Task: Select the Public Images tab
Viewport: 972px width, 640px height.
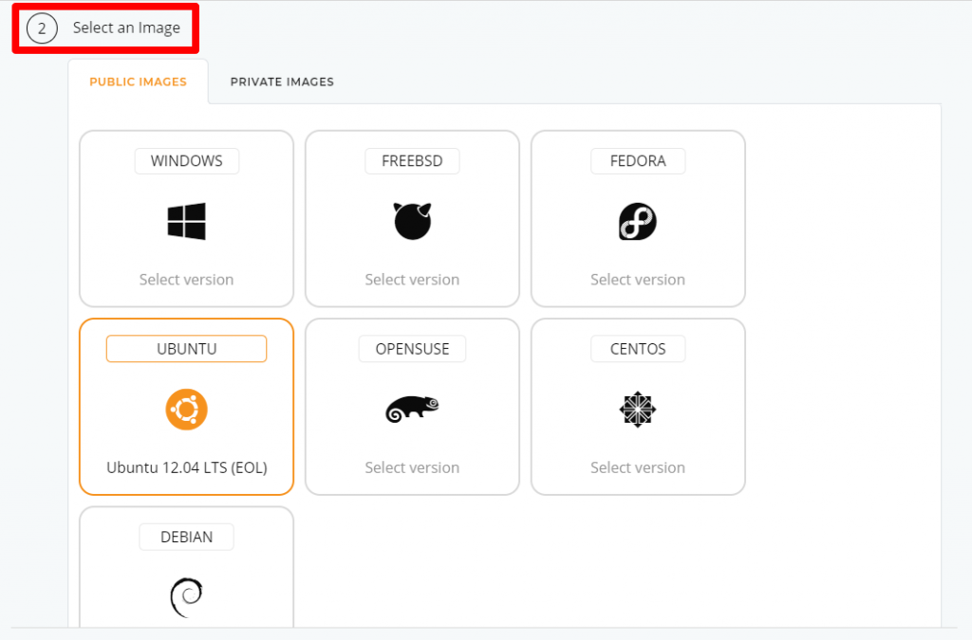Action: pos(139,82)
